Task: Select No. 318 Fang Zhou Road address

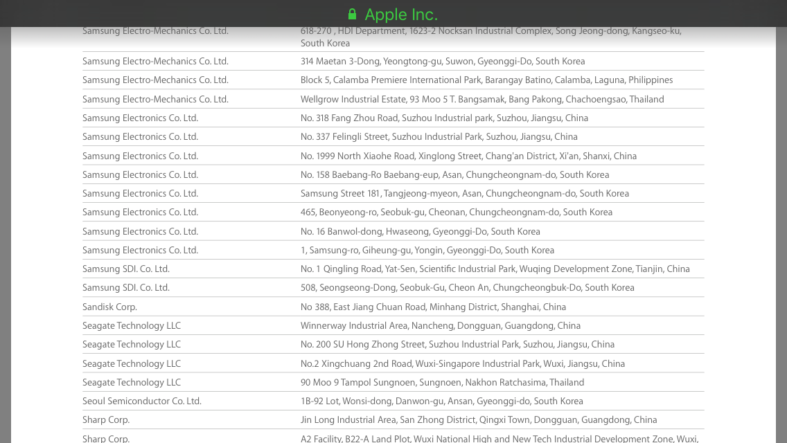Action: 444,118
